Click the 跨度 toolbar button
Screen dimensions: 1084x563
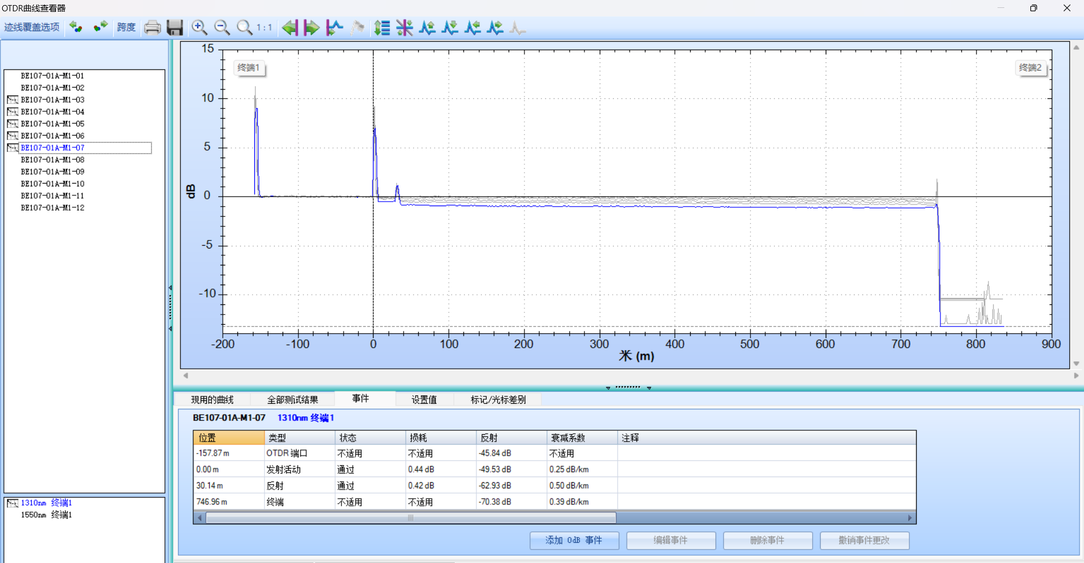pos(126,27)
